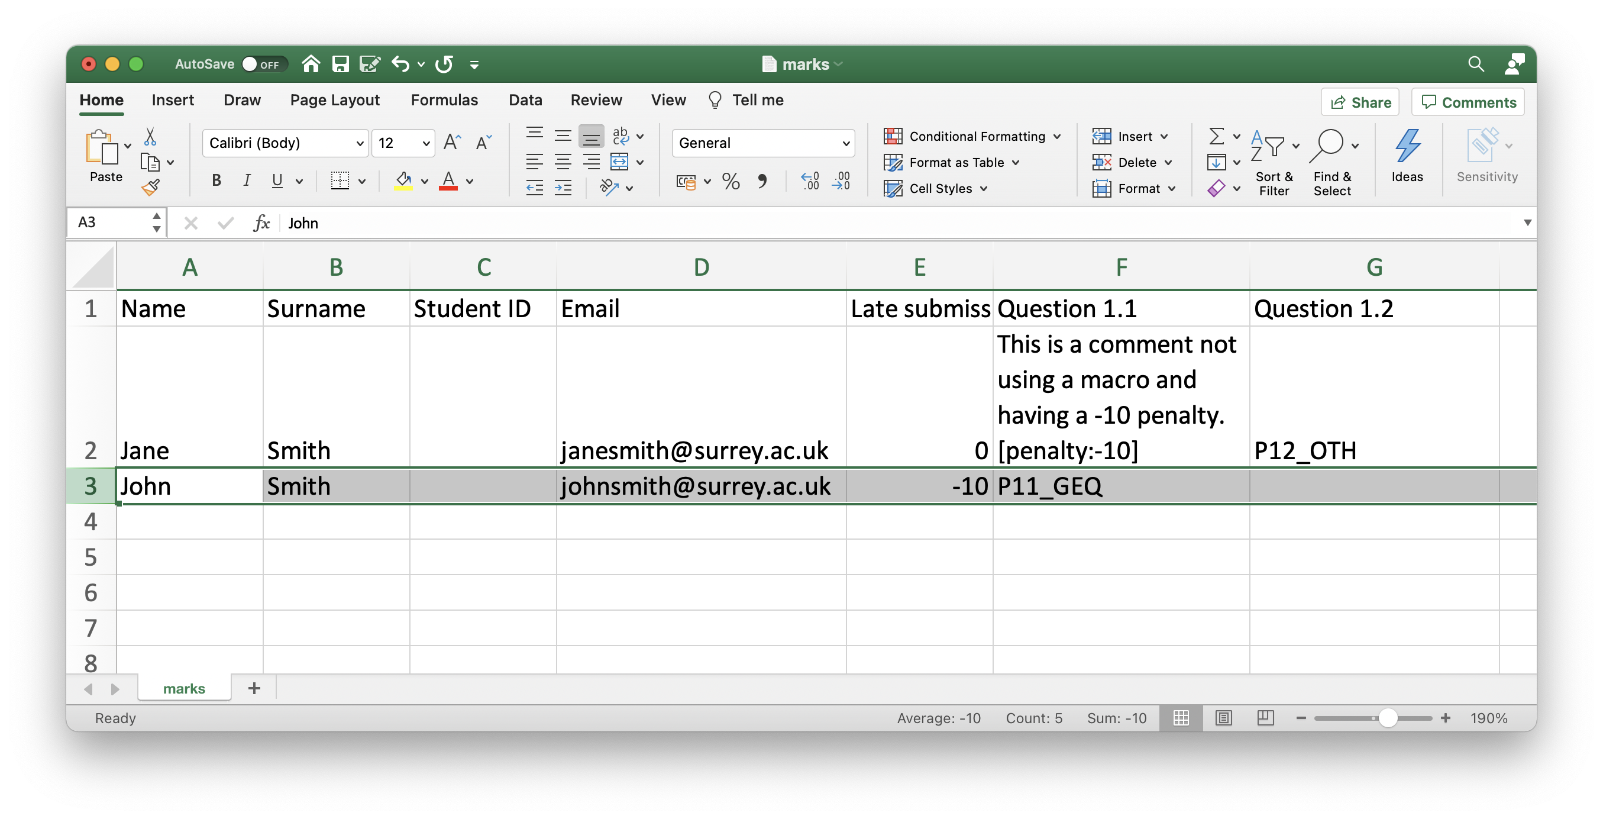
Task: Click the Increase Font Size icon
Action: 452,143
